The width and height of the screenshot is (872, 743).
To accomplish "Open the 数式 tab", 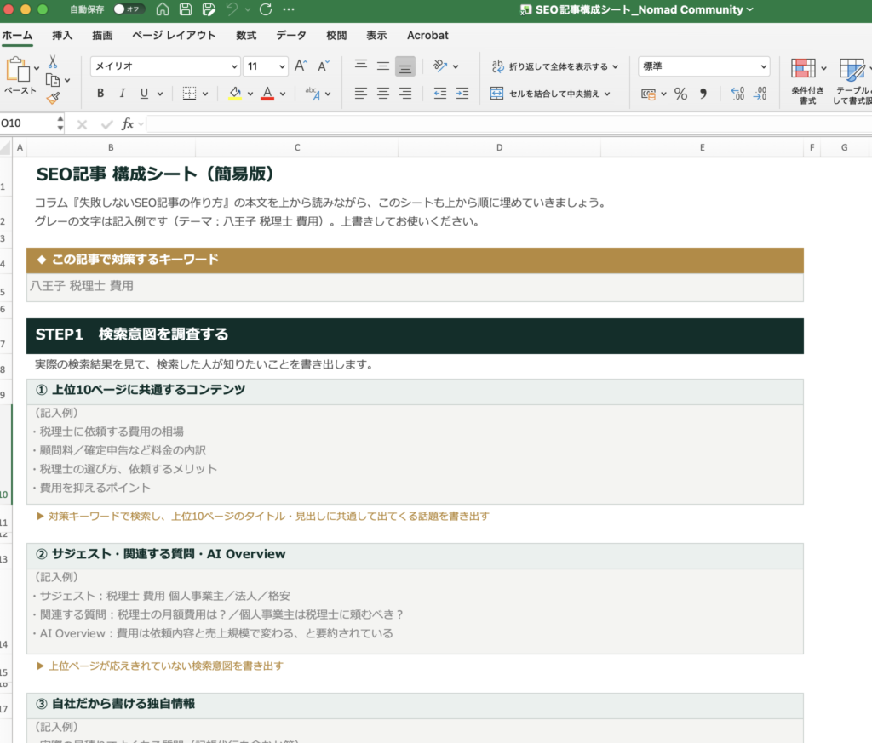I will point(246,35).
